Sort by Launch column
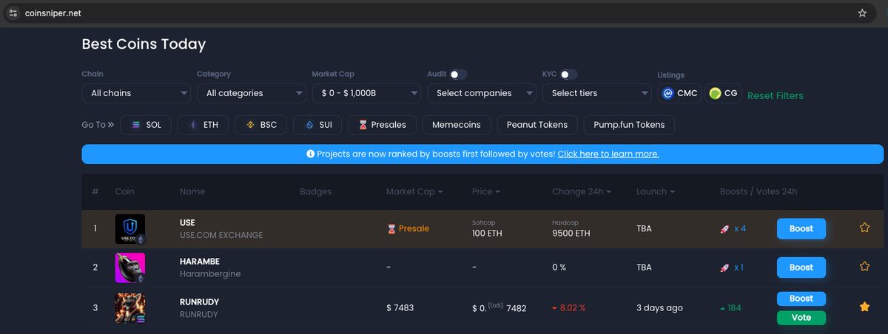The height and width of the screenshot is (334, 888). pos(655,191)
